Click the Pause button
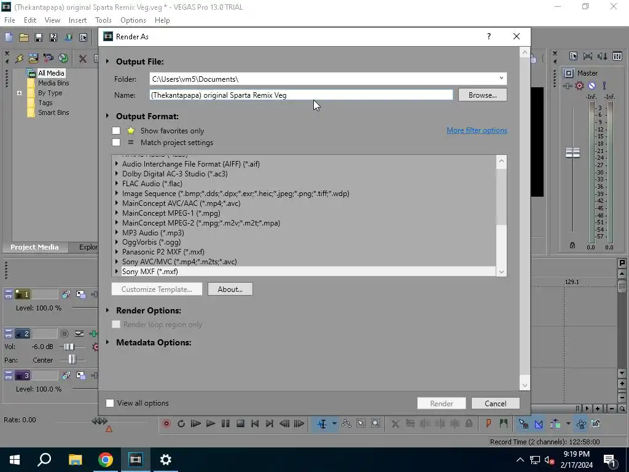The width and height of the screenshot is (629, 472). (225, 423)
